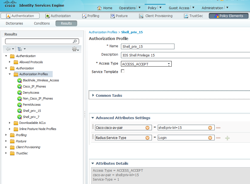Remove the Radius:Service-Type attribute row

tap(218, 138)
